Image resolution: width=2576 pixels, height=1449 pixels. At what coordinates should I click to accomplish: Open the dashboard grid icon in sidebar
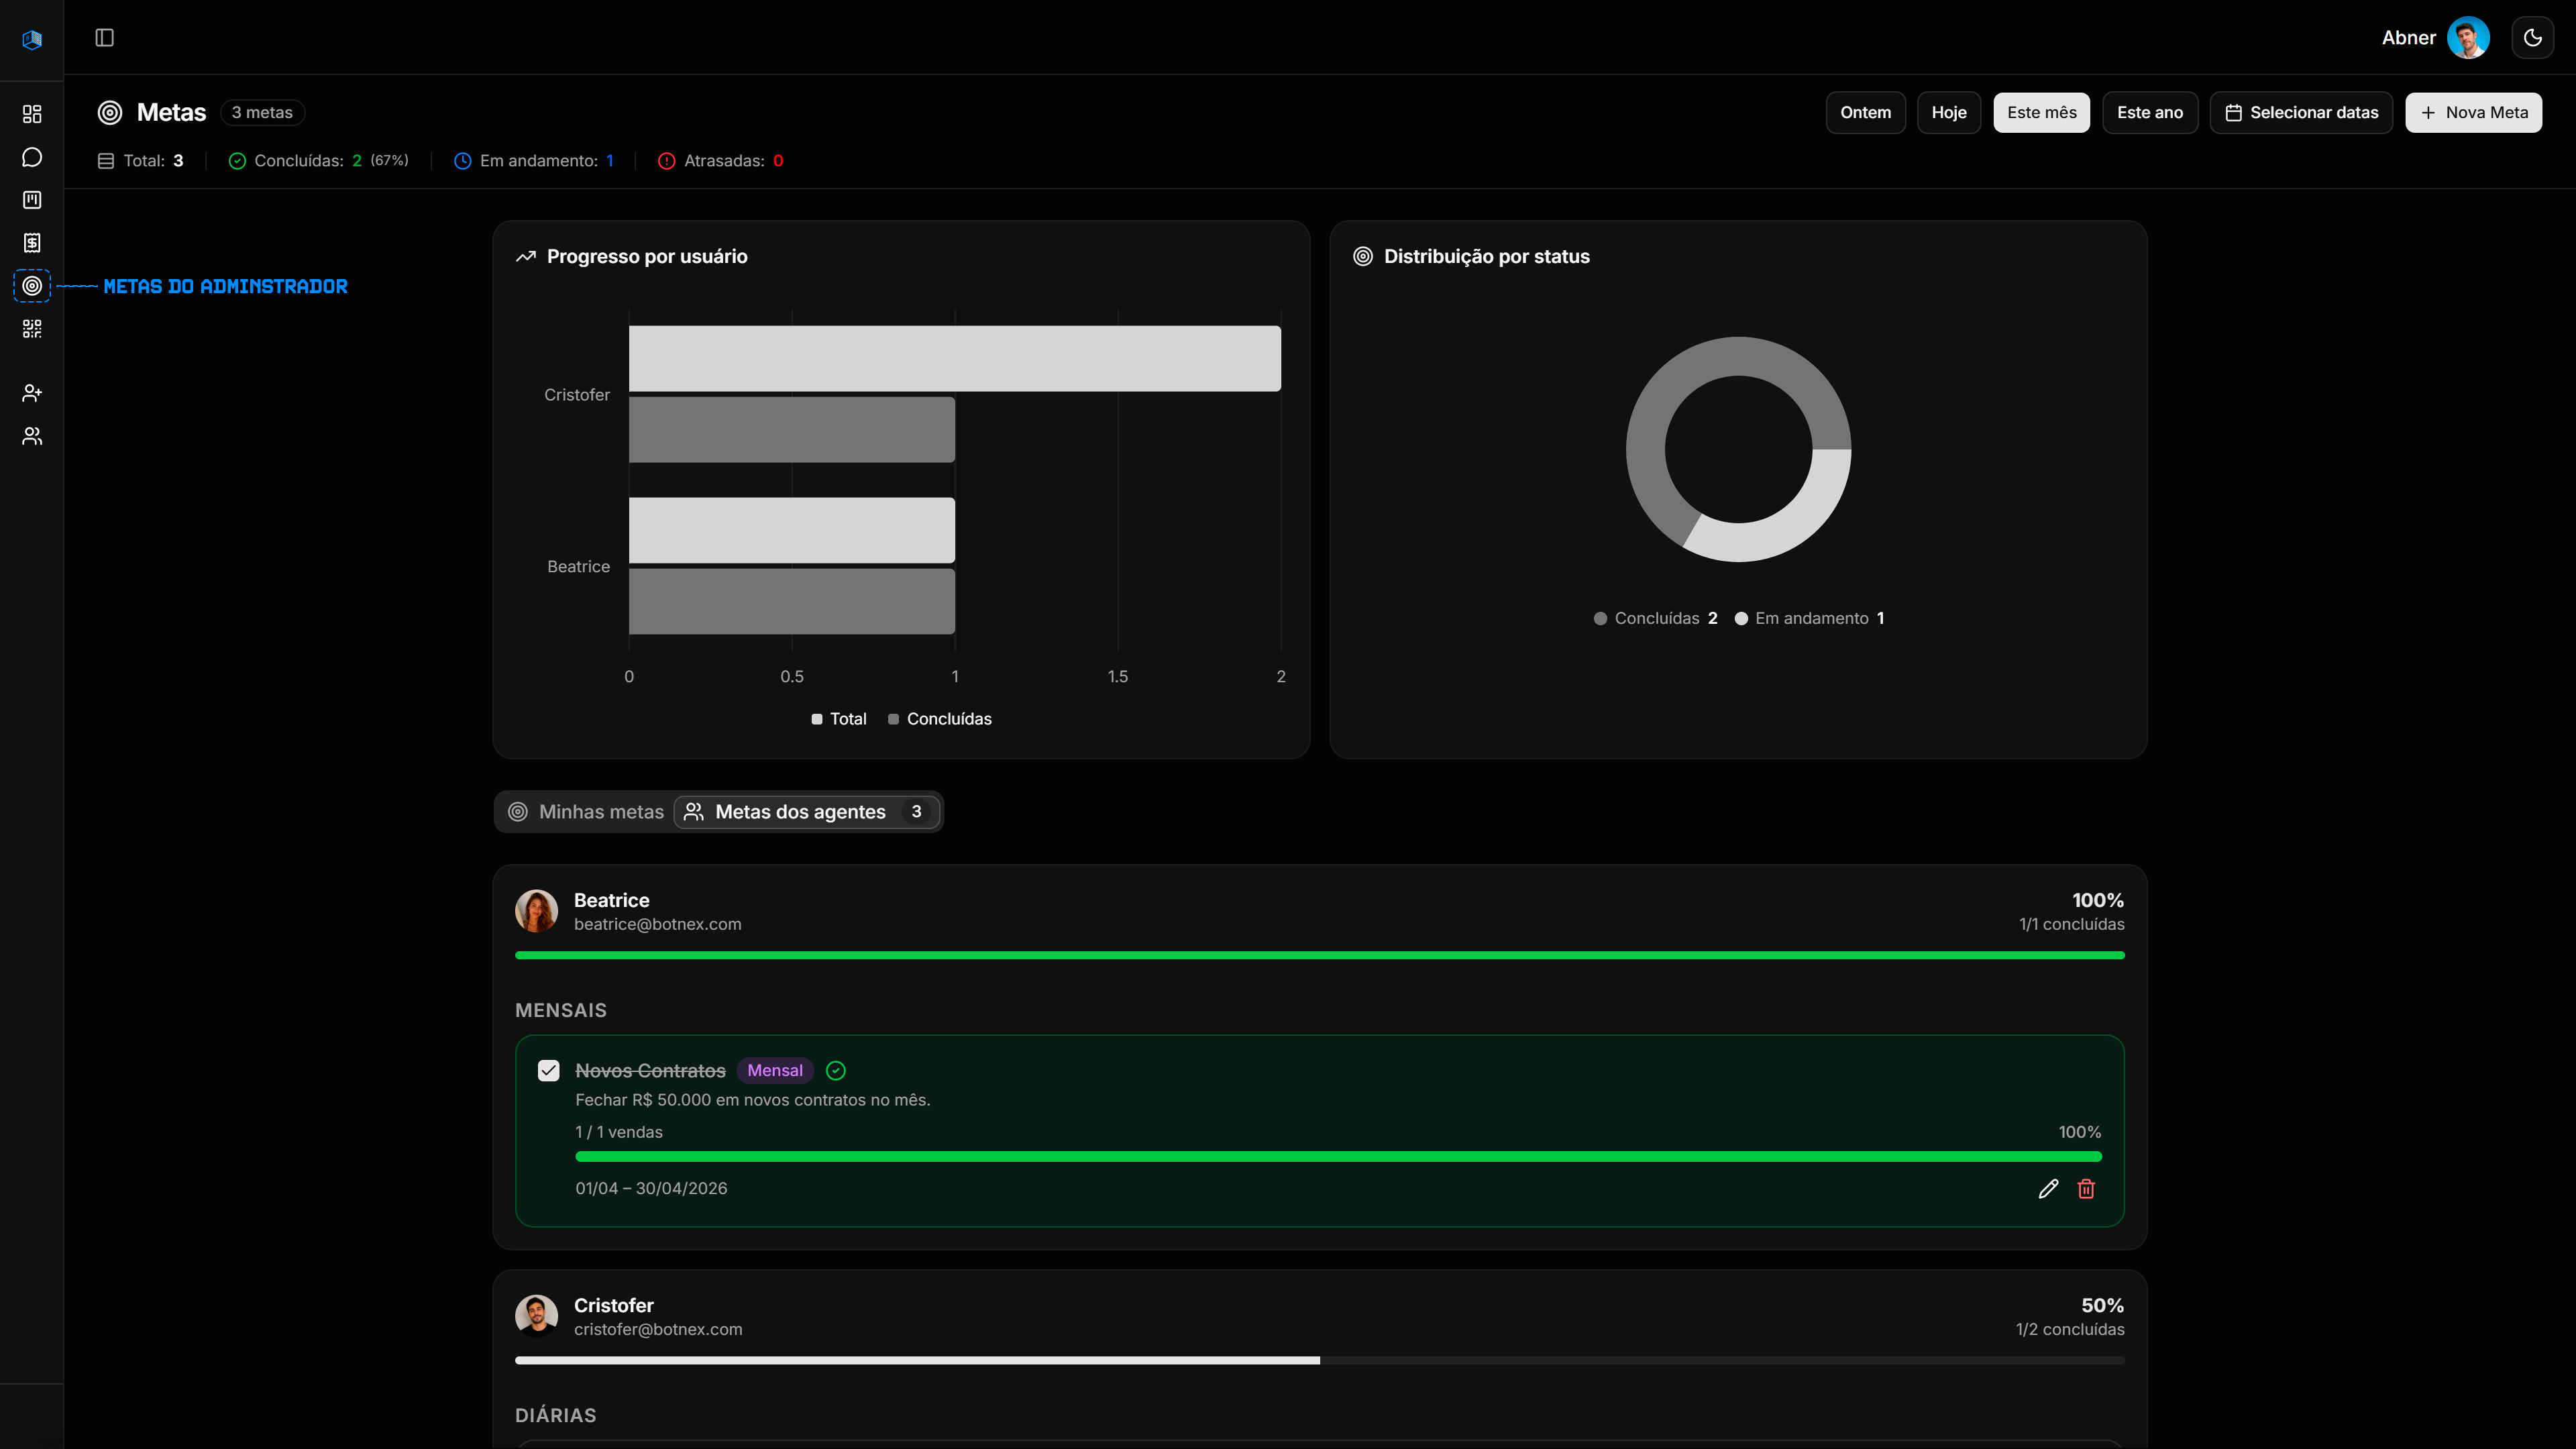point(32,114)
